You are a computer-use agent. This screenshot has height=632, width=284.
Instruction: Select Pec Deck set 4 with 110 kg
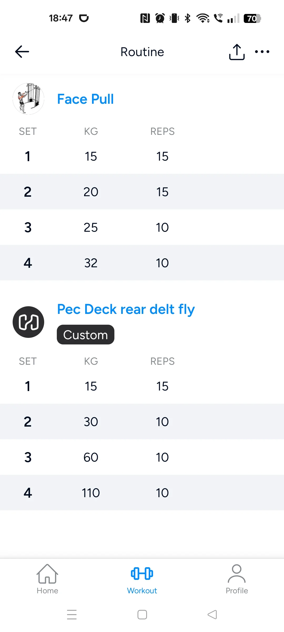pos(142,493)
